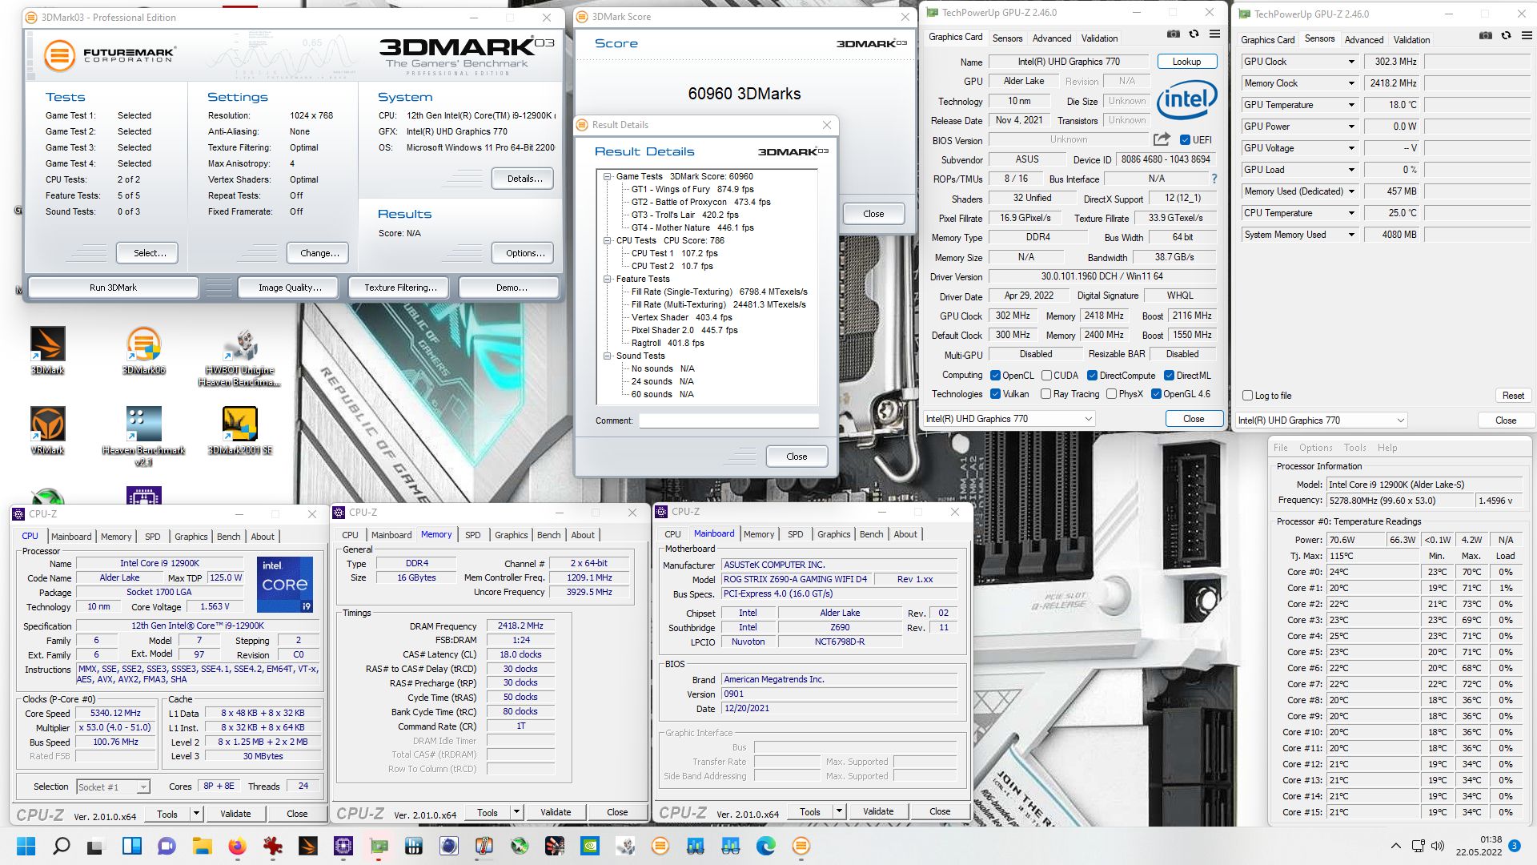Open File Explorer from the taskbar

(202, 846)
